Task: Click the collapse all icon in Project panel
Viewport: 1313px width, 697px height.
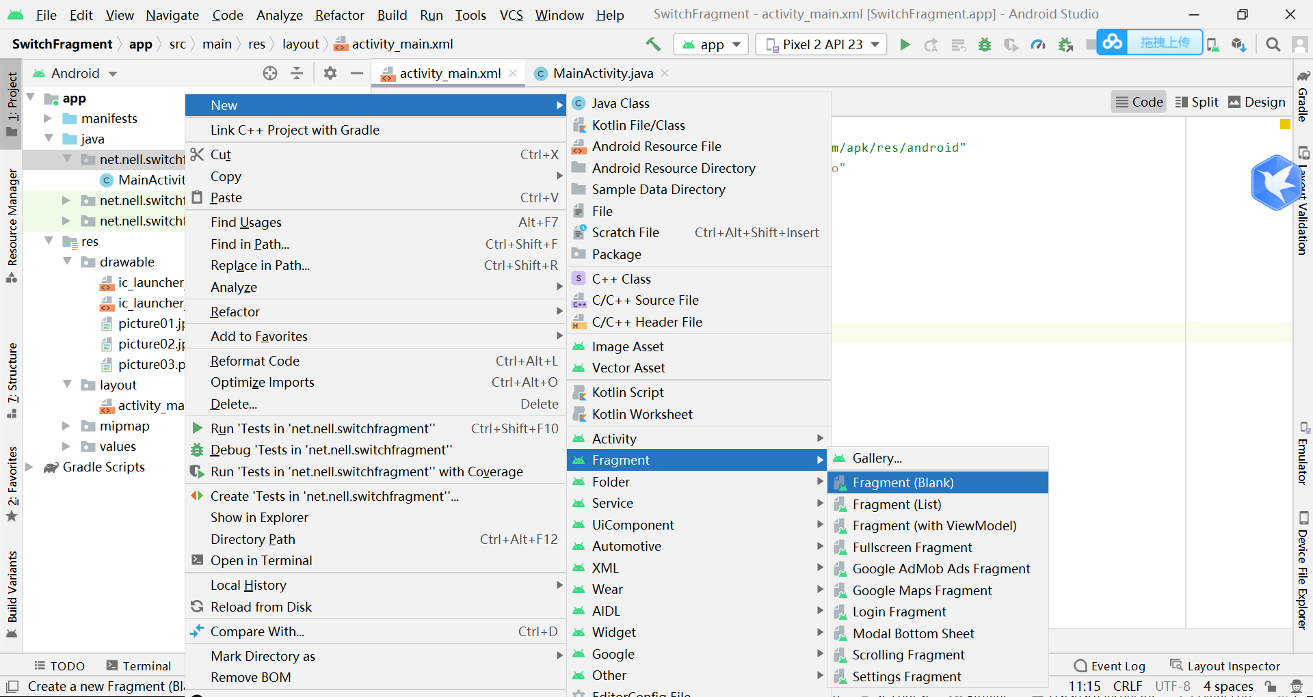Action: 297,73
